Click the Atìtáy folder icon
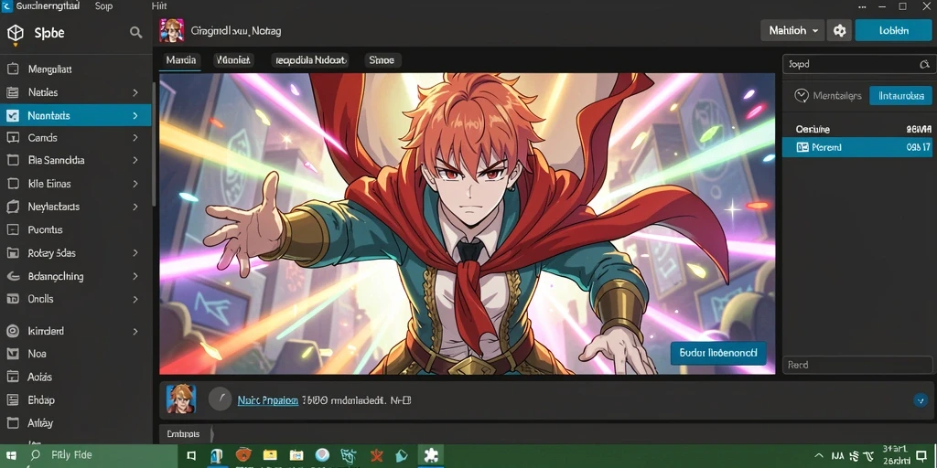 tap(13, 422)
